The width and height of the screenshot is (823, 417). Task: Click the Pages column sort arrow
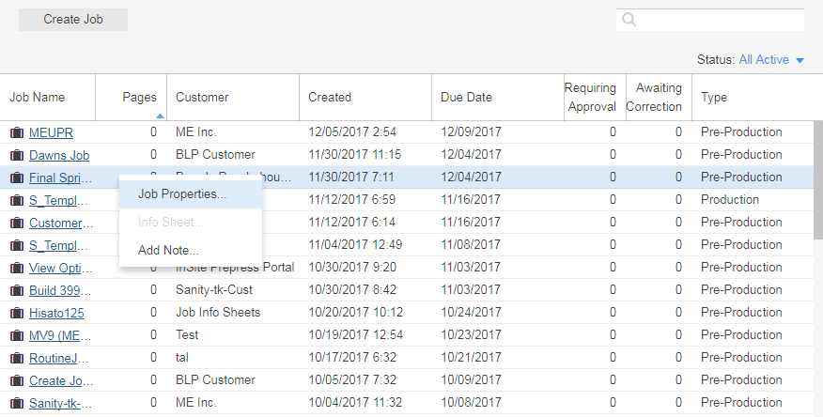point(160,116)
